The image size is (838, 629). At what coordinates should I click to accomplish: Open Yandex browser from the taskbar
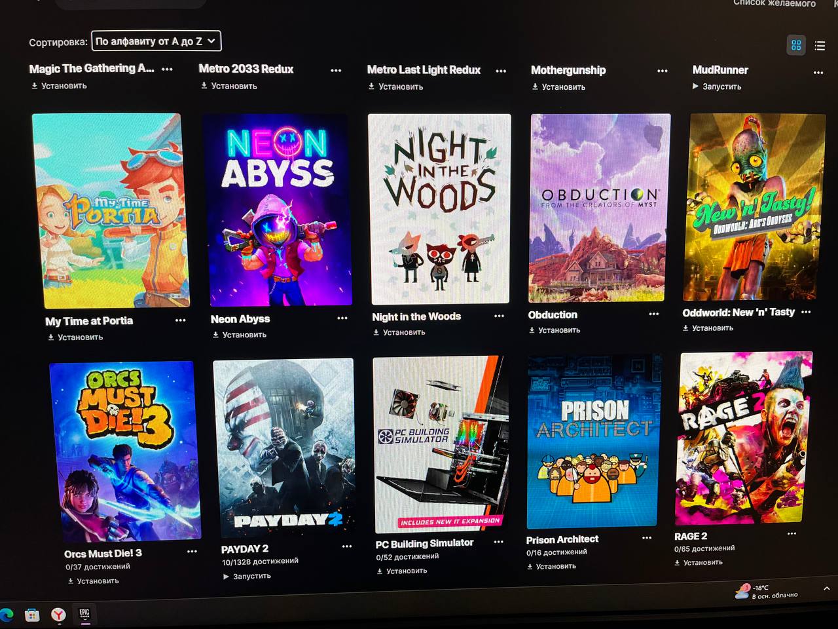[59, 615]
